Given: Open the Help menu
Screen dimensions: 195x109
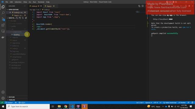Looking at the screenshot, I should (48, 2).
